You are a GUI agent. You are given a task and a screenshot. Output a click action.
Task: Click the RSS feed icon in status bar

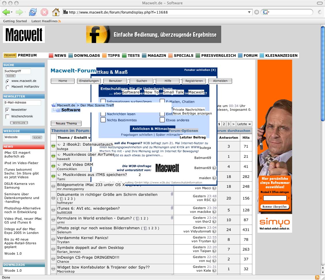tap(317, 277)
